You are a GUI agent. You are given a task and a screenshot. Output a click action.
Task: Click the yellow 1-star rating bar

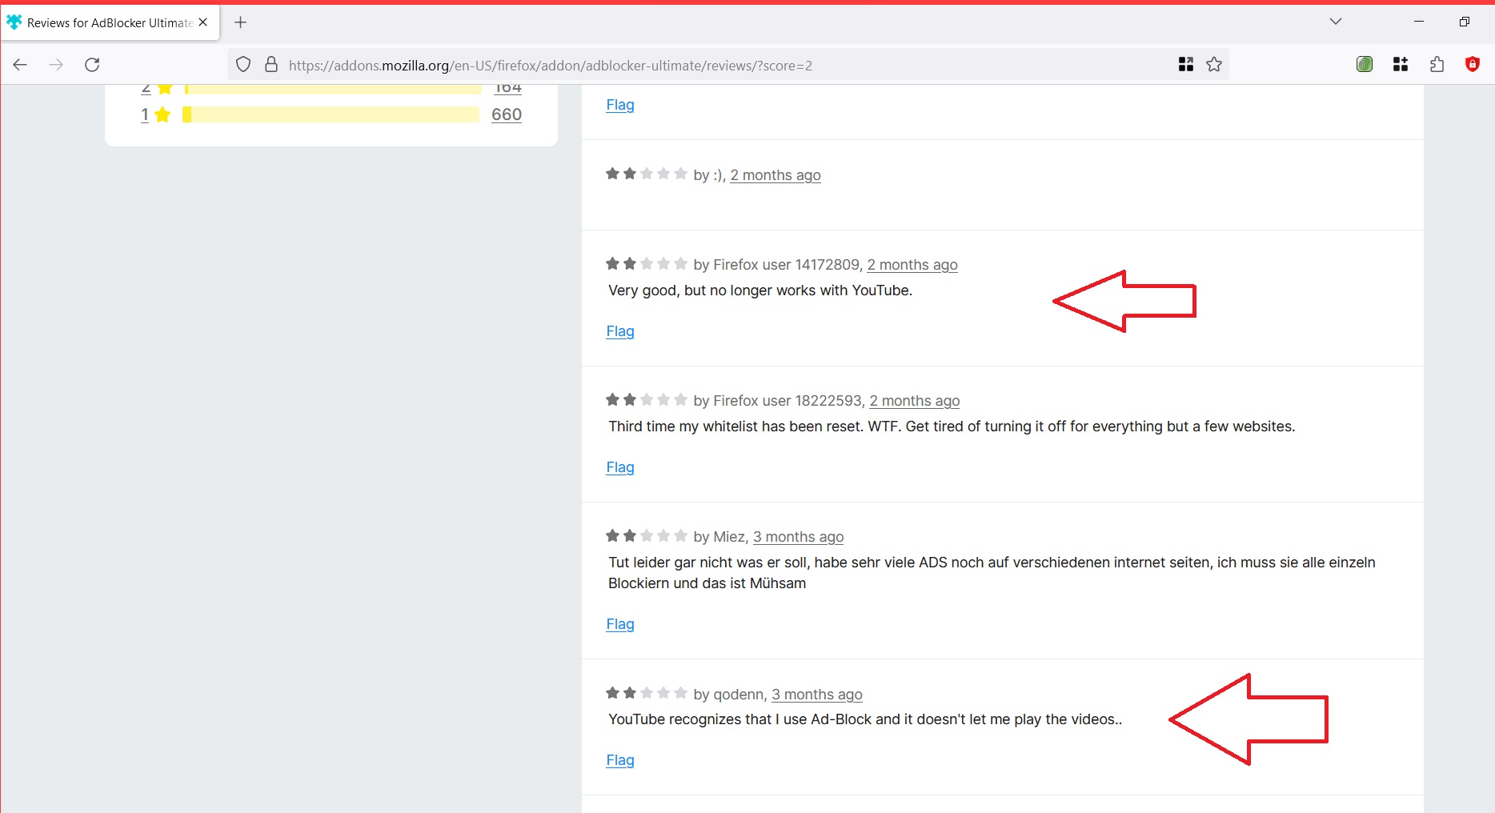pos(331,114)
